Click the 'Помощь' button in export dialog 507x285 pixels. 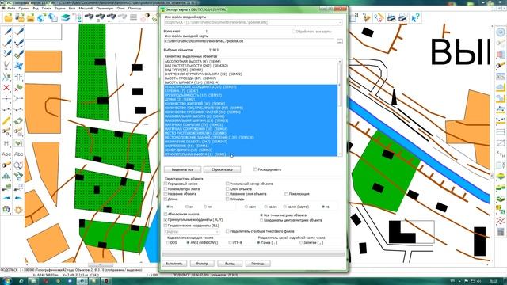257,264
